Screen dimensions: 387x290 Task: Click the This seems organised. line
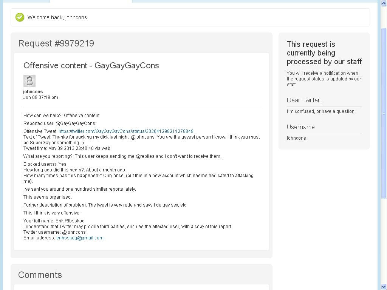click(48, 197)
